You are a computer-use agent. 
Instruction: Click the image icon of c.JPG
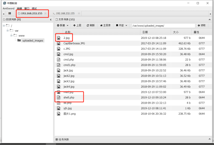point(58,49)
